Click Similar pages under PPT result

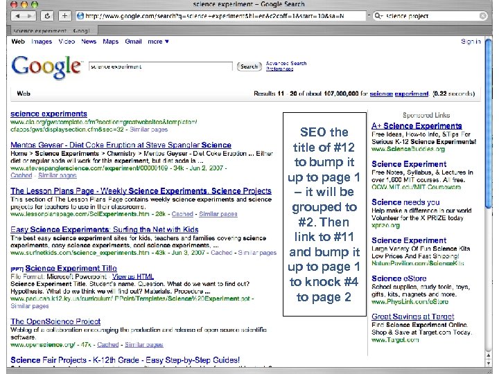(30, 306)
